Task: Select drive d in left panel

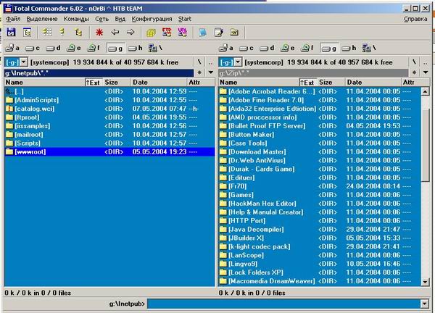Action: point(53,49)
